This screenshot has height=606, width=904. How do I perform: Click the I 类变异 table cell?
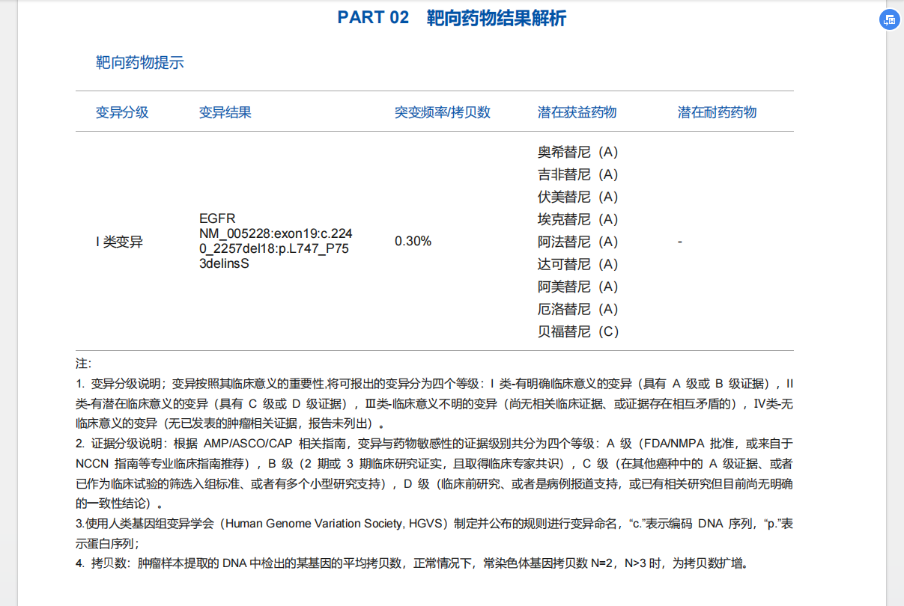(118, 241)
